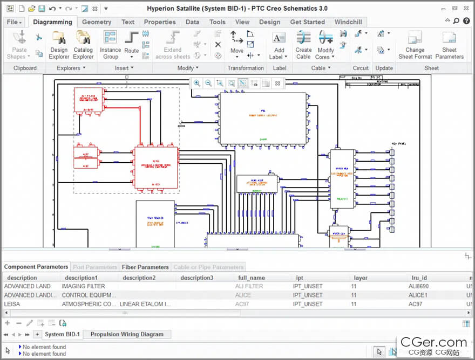Click the ALICE full_name cell
This screenshot has width=475, height=360.
(243, 295)
